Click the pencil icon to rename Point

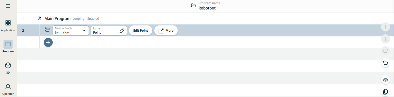pyautogui.click(x=122, y=30)
